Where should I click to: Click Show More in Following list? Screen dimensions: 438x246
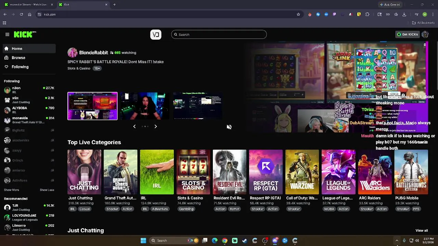[12, 190]
